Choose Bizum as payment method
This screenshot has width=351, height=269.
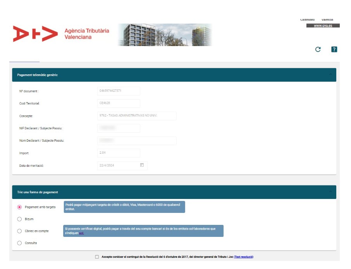point(19,219)
